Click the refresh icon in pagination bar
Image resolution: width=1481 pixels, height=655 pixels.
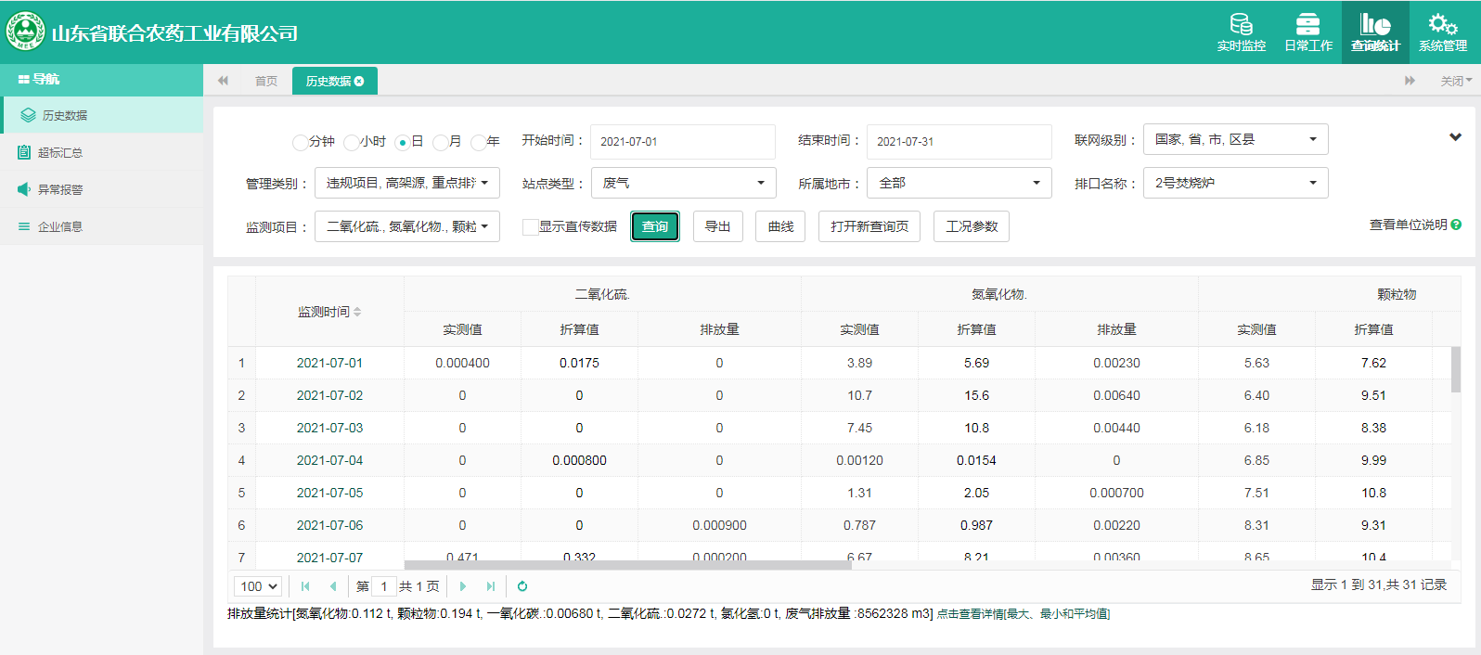(522, 586)
